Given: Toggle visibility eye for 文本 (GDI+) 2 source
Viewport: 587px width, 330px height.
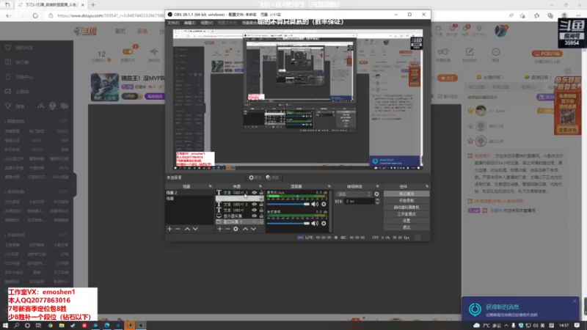Looking at the screenshot, I should (x=254, y=205).
